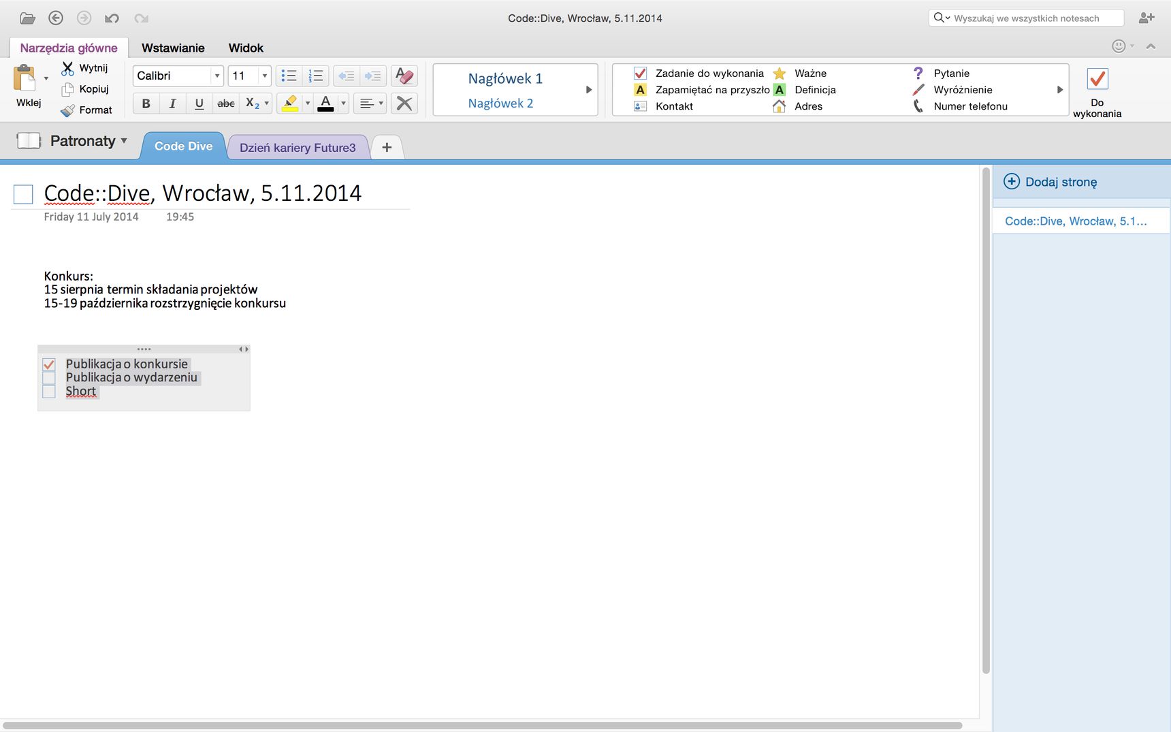Share notebook with add person icon
Image resolution: width=1171 pixels, height=732 pixels.
click(x=1146, y=18)
